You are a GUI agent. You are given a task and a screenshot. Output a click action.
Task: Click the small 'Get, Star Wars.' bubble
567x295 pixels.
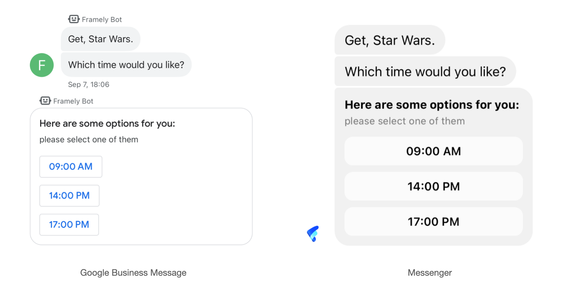[100, 39]
